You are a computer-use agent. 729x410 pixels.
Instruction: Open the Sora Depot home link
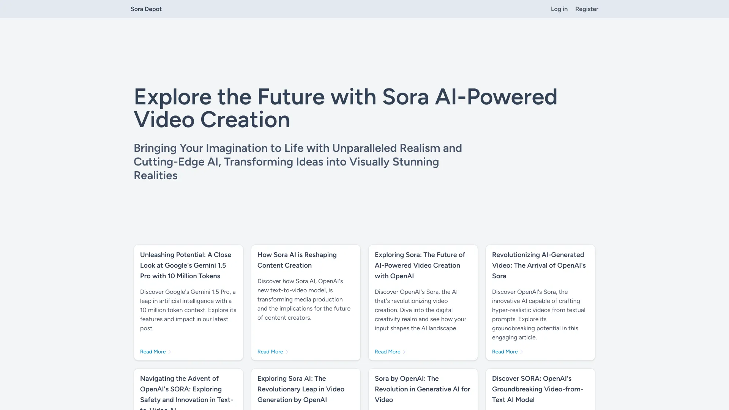point(146,9)
